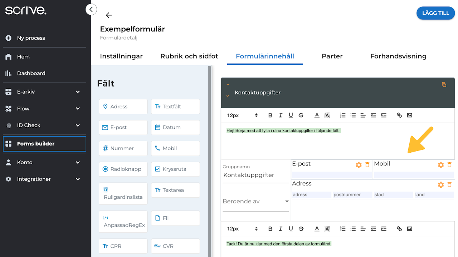The width and height of the screenshot is (458, 257).
Task: Open the Beroende av dropdown
Action: tap(255, 202)
